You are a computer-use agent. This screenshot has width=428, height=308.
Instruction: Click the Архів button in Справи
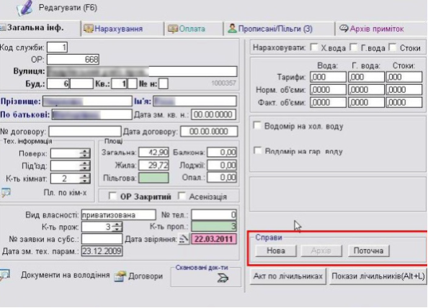(x=321, y=250)
